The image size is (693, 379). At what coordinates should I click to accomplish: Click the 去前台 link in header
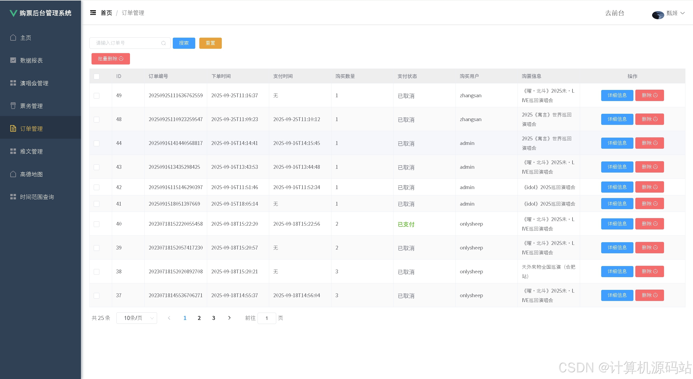pos(614,13)
